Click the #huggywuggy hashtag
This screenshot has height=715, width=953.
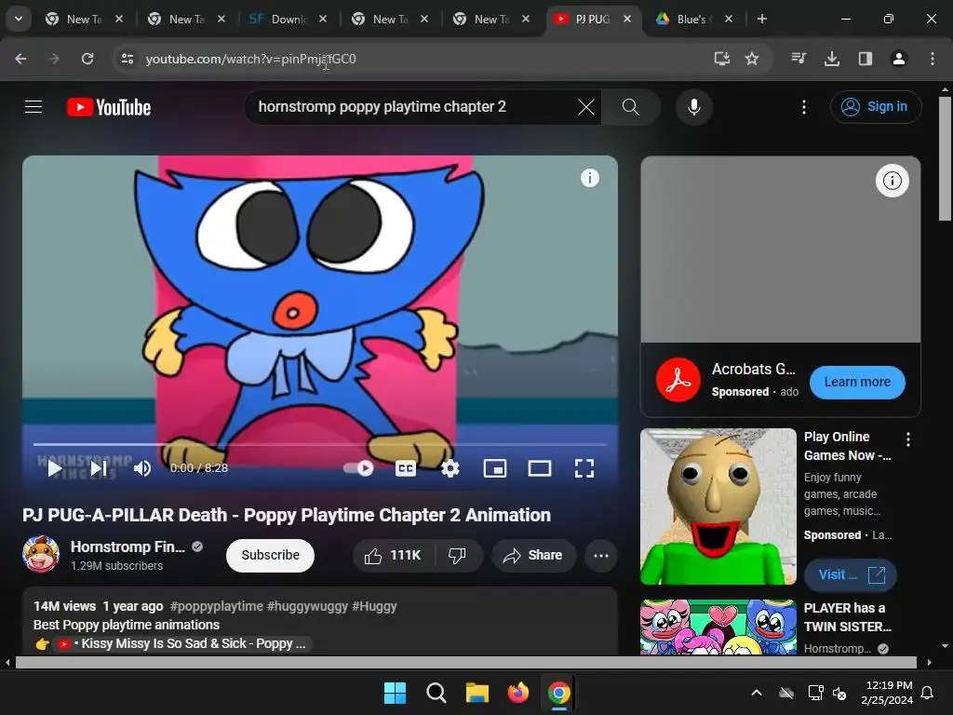(307, 606)
